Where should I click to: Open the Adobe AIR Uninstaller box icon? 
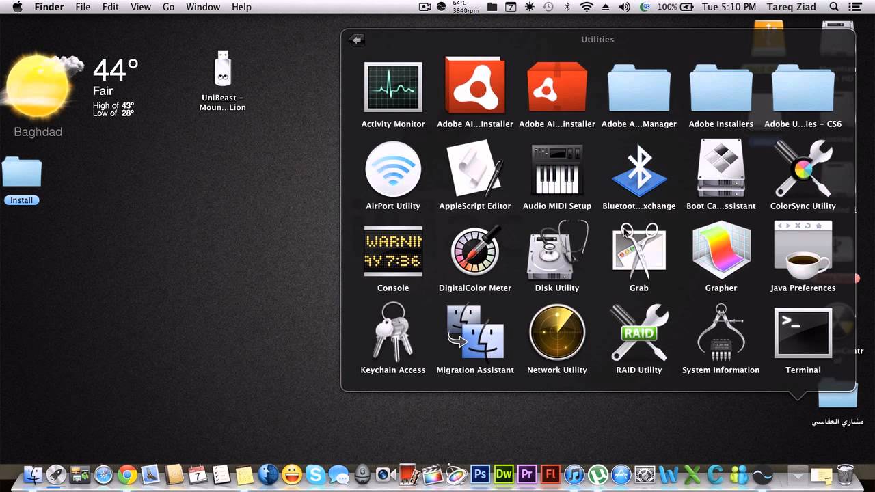[557, 87]
